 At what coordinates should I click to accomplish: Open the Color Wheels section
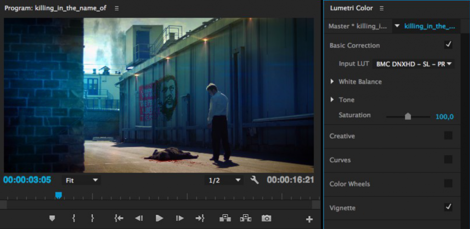(349, 184)
